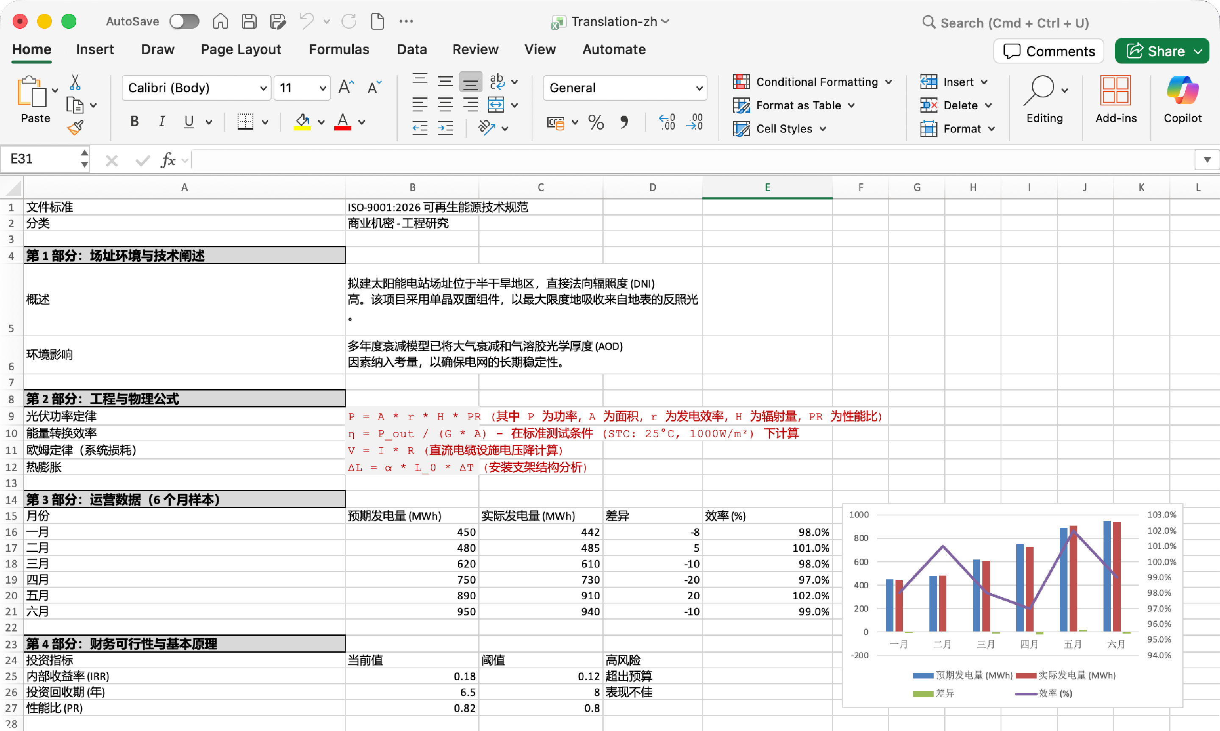Toggle AutoSave off
Screen dimensions: 1220x731
click(x=184, y=21)
